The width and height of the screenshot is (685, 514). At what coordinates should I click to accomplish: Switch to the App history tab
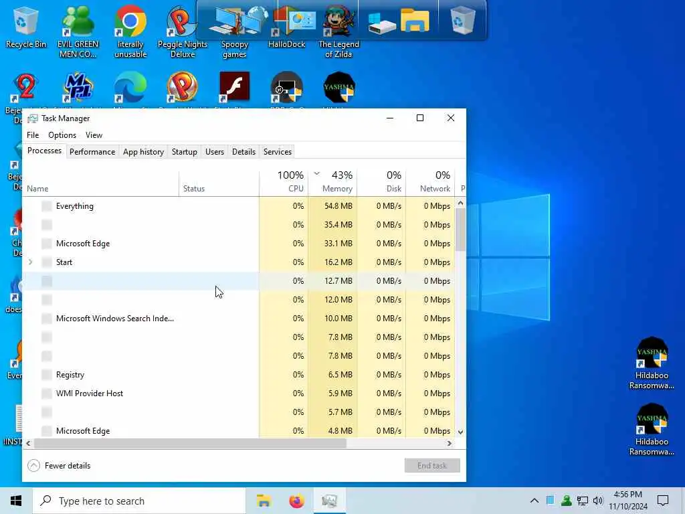point(143,152)
